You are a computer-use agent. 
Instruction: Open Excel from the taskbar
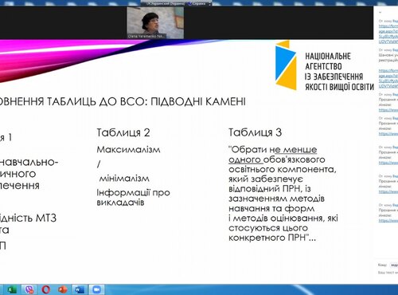(11, 289)
